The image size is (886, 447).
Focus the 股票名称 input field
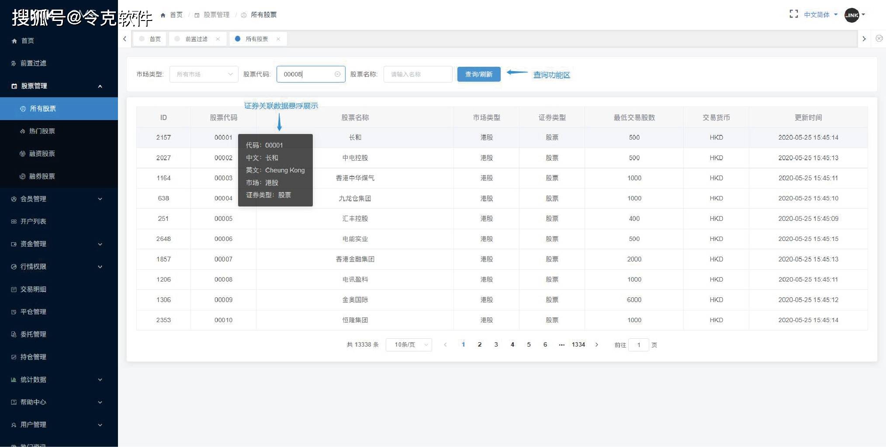click(418, 74)
